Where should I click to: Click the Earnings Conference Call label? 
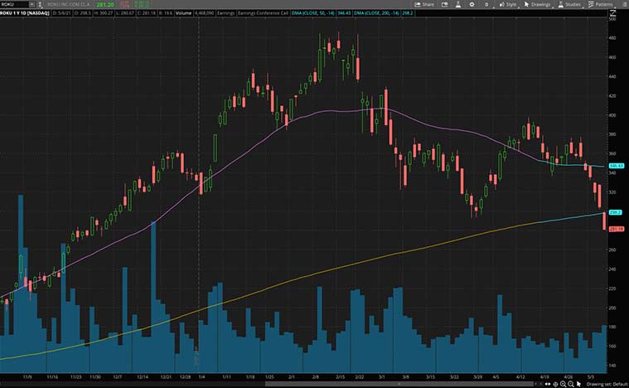[x=263, y=13]
